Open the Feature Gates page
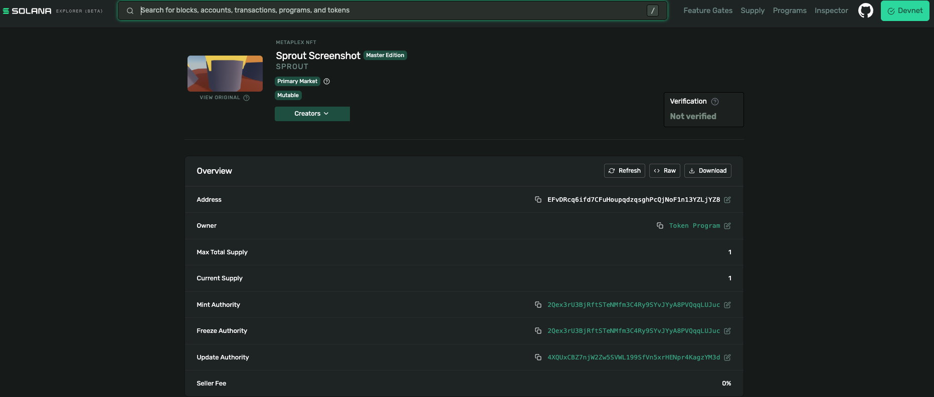Image resolution: width=934 pixels, height=397 pixels. point(708,11)
